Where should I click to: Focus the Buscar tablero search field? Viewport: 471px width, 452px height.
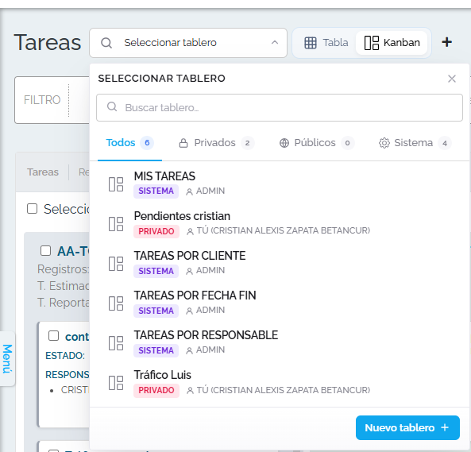pos(280,107)
